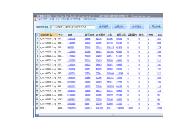Click the 百度图片 column header
Image resolution: width=196 pixels, height=131 pixels.
point(101,34)
